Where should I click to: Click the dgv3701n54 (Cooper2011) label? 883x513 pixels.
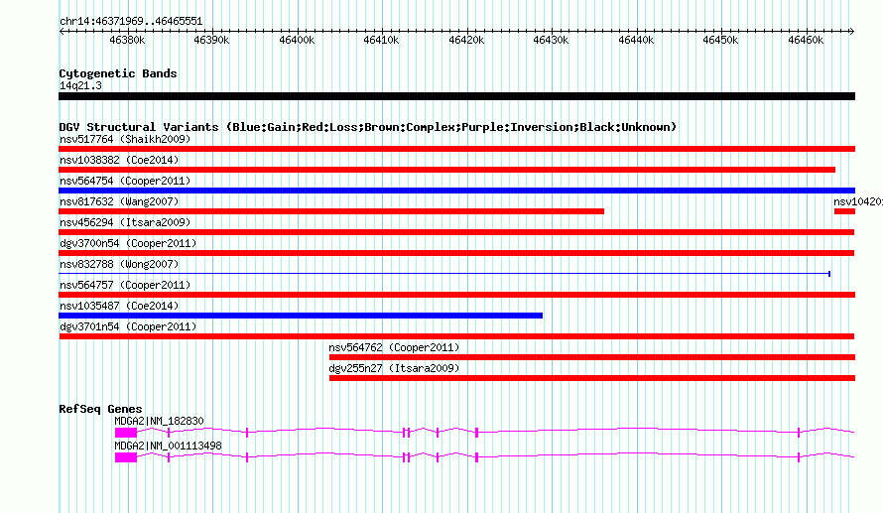click(128, 326)
